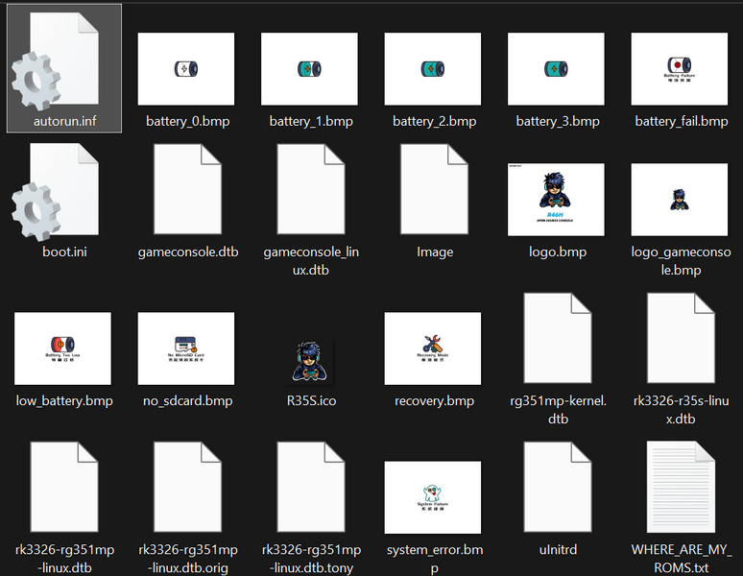Click the logo_gameconsole.bmp thumbnail
The width and height of the screenshot is (743, 576).
680,199
